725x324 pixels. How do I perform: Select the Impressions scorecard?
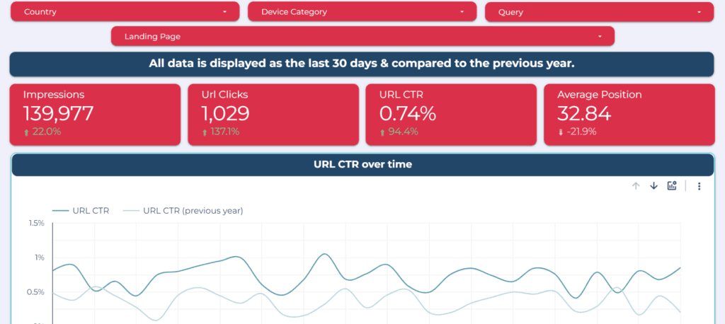pos(95,113)
